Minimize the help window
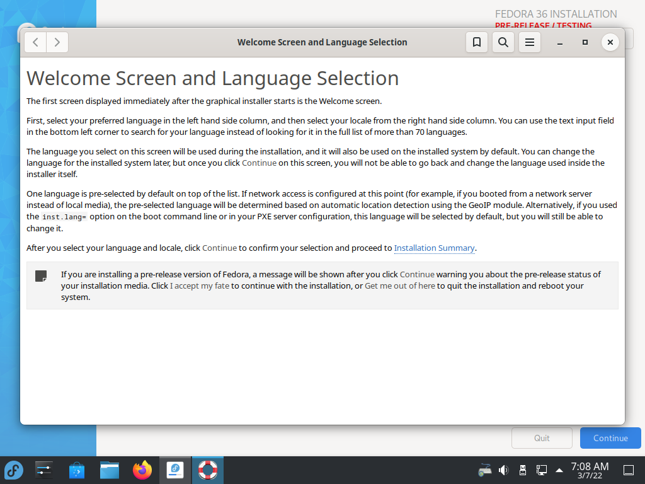This screenshot has width=645, height=484. (x=560, y=42)
